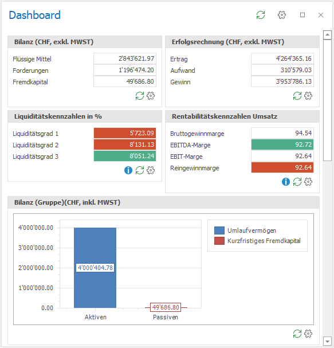Click the 3'000'000.00 axis value
The height and width of the screenshot is (348, 334).
point(36,248)
